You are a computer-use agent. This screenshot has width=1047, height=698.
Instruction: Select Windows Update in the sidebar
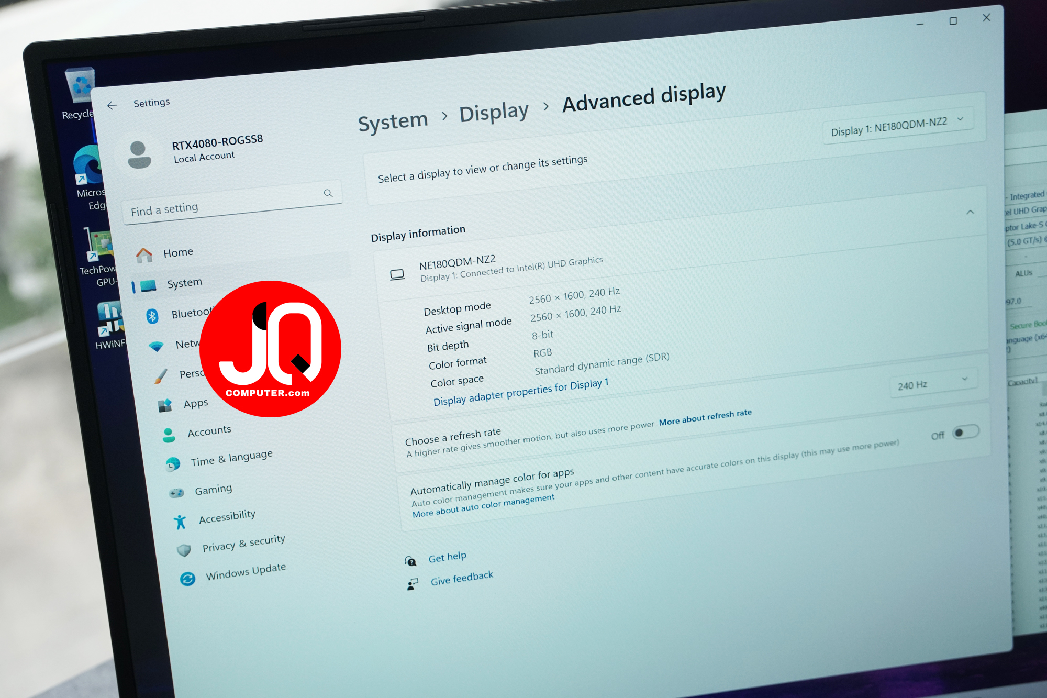pyautogui.click(x=246, y=571)
